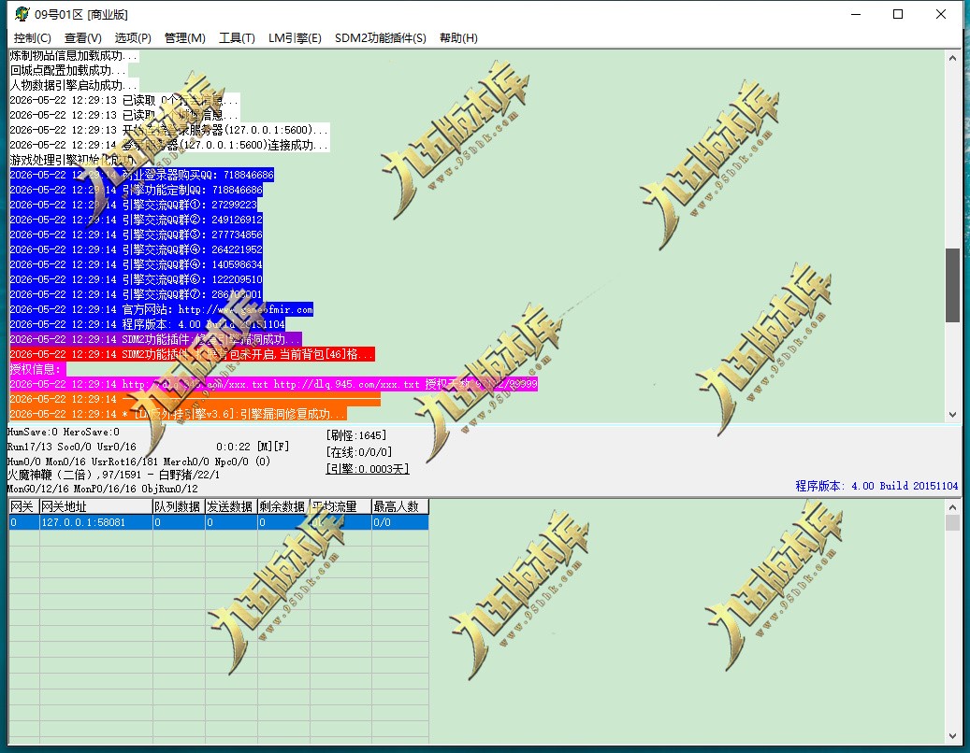Click the 最高人数 column header
The image size is (970, 753).
[x=399, y=506]
